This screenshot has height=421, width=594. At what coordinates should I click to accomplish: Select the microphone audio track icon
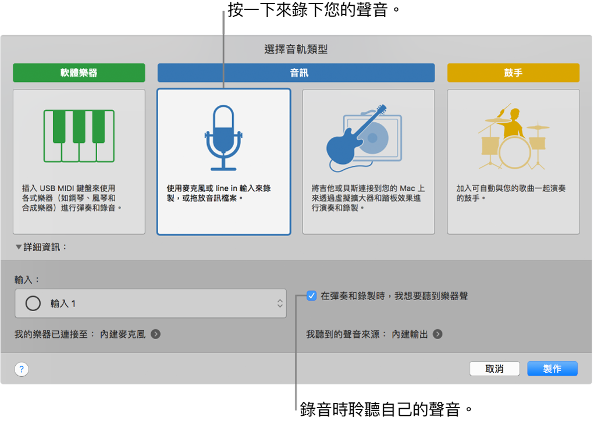(223, 135)
